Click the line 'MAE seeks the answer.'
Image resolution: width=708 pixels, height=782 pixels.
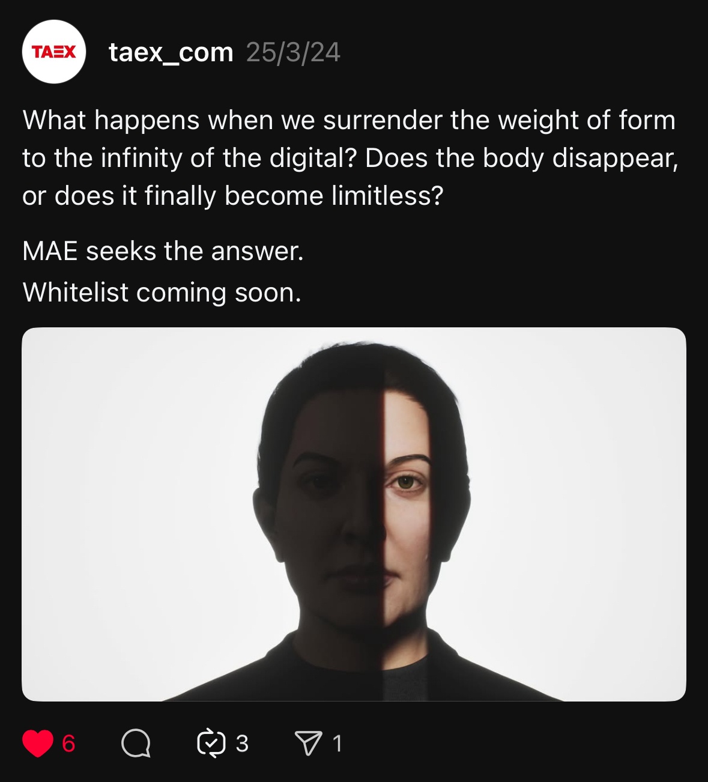pyautogui.click(x=163, y=251)
